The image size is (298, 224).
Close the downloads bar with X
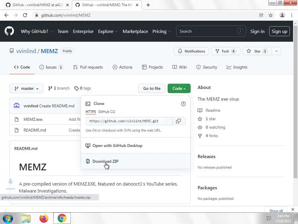(293, 209)
